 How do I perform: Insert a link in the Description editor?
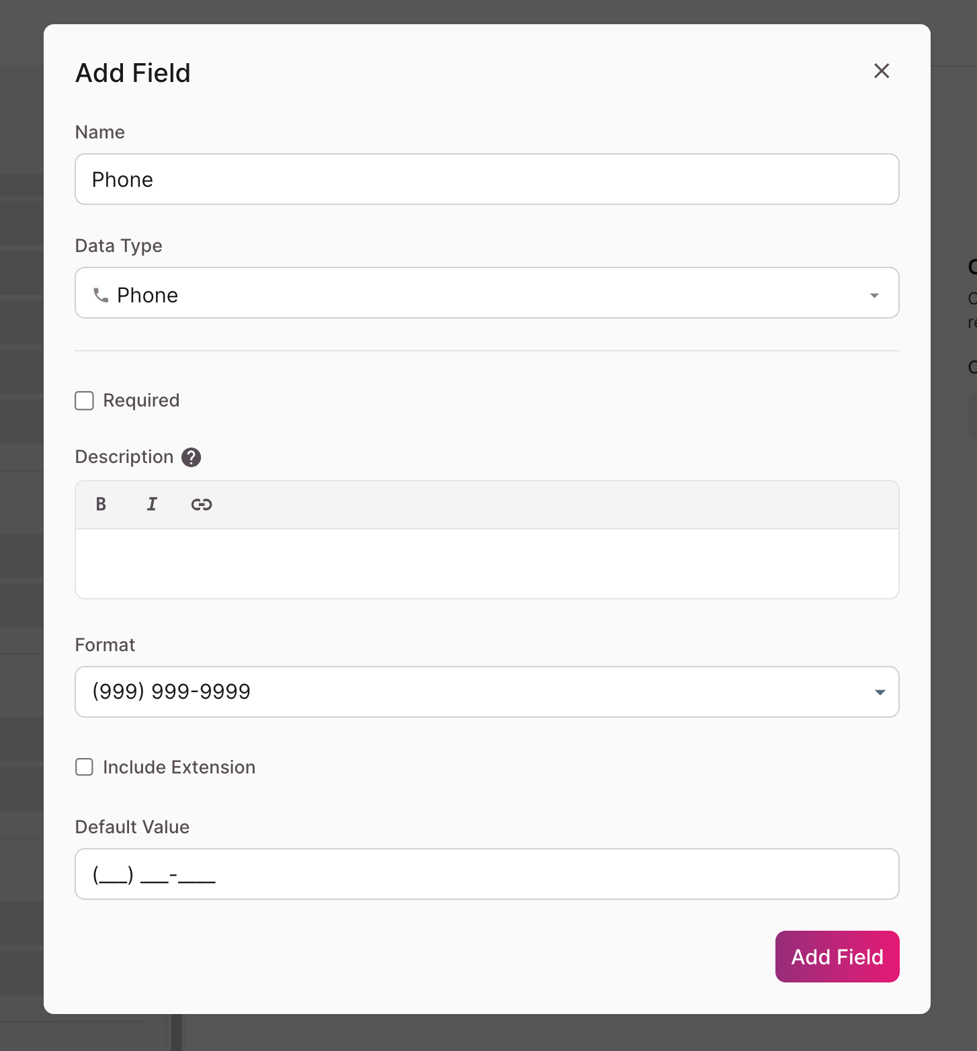pos(202,504)
